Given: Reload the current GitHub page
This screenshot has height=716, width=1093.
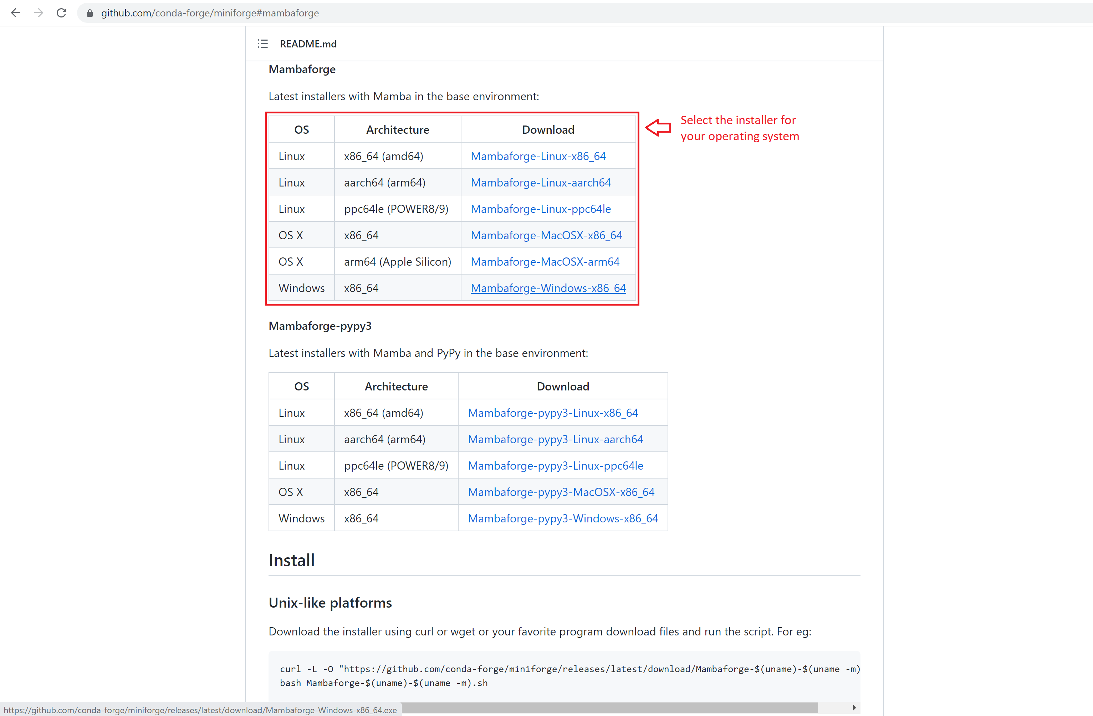Looking at the screenshot, I should [62, 13].
